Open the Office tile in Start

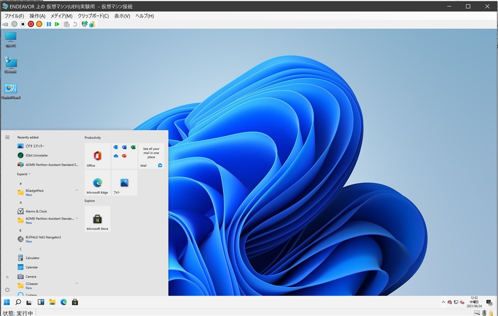point(97,156)
